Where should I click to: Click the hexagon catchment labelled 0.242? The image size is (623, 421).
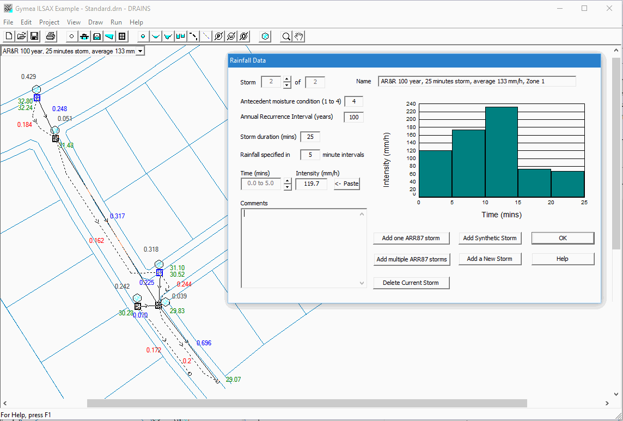(137, 298)
